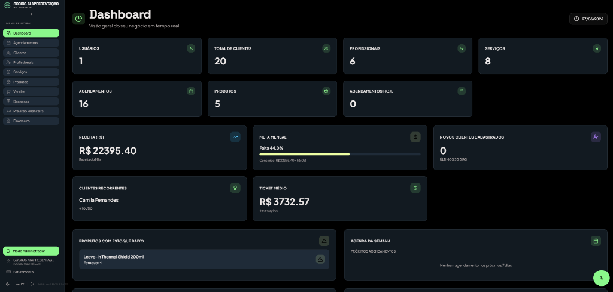Click the Ticket Médio value R$ 3732.57

click(284, 202)
